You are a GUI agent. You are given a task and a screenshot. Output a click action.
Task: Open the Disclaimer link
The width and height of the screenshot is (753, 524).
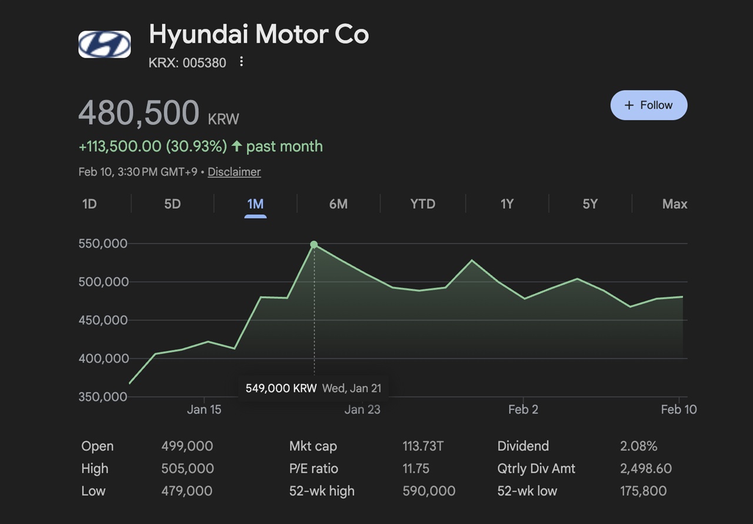pos(234,172)
